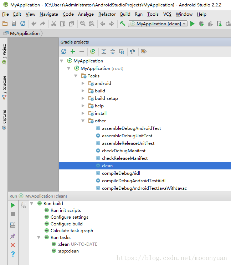Screen dimensions: 231x265
Task: Click the Save All toolbar icon
Action: [14, 24]
